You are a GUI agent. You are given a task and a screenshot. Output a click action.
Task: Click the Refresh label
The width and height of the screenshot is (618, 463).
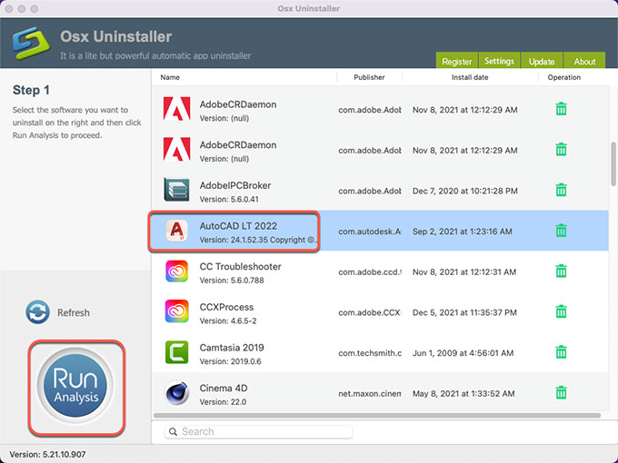coord(74,312)
